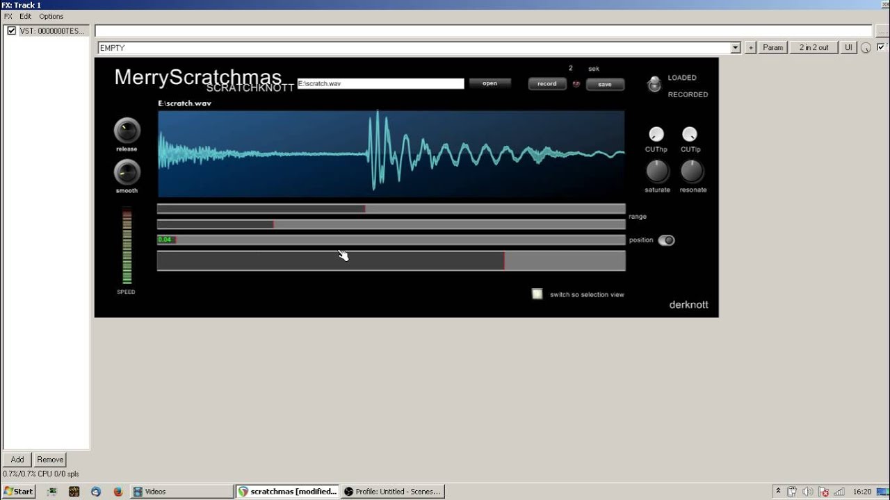The image size is (890, 500).
Task: Click the CUTlp knob
Action: pos(690,134)
